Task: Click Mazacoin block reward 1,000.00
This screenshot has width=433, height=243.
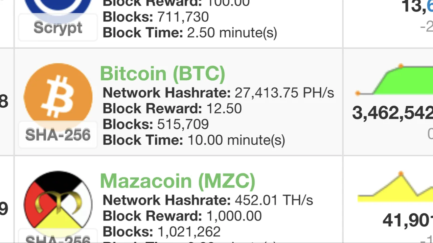Action: pos(234,216)
